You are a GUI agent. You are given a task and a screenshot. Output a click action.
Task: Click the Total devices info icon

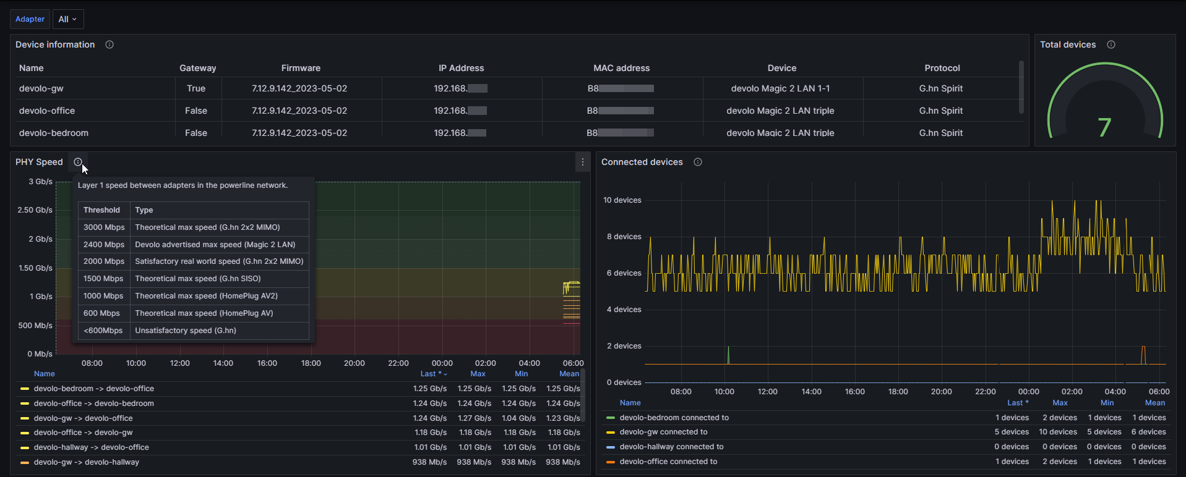click(1111, 44)
